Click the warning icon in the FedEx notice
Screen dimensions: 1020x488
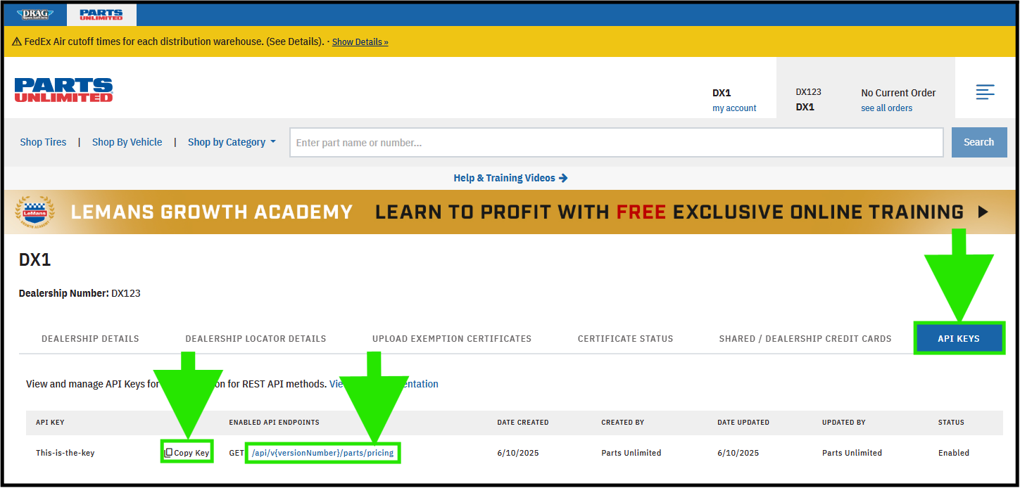point(17,41)
